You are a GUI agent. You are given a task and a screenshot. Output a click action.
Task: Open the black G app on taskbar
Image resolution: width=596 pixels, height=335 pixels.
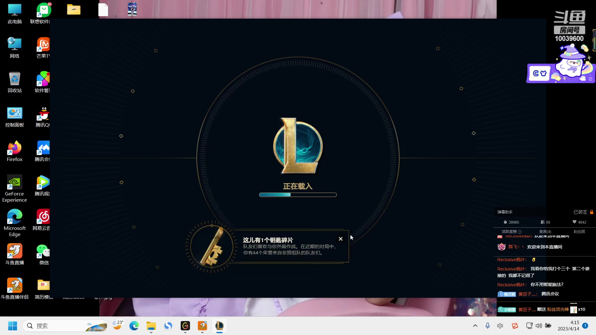[185, 326]
